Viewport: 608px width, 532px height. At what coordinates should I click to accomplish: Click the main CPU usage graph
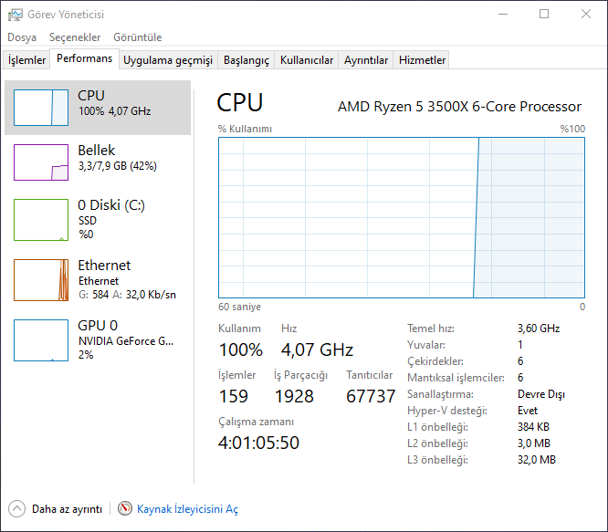point(401,217)
